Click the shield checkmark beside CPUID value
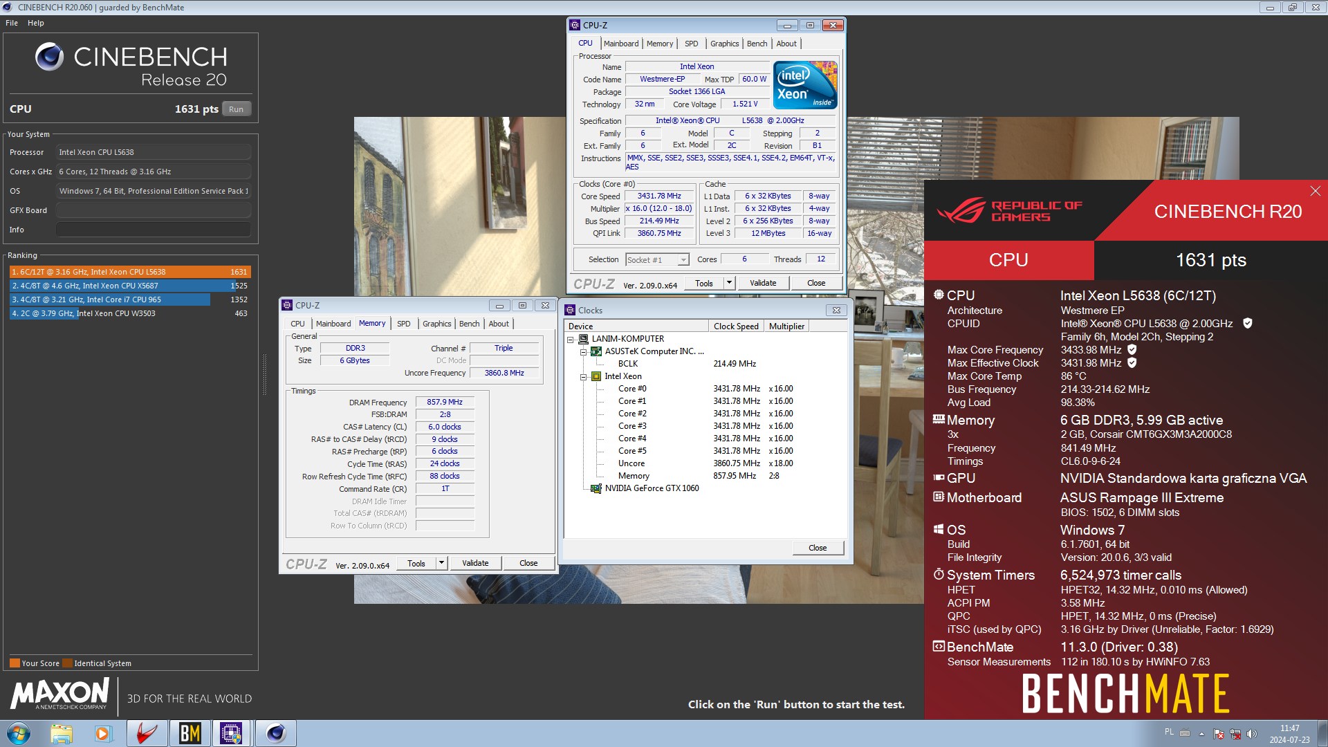The height and width of the screenshot is (747, 1328). [x=1248, y=323]
